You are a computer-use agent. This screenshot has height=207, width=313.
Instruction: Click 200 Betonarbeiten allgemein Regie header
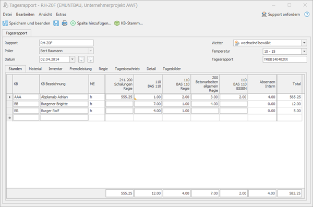pyautogui.click(x=205, y=84)
